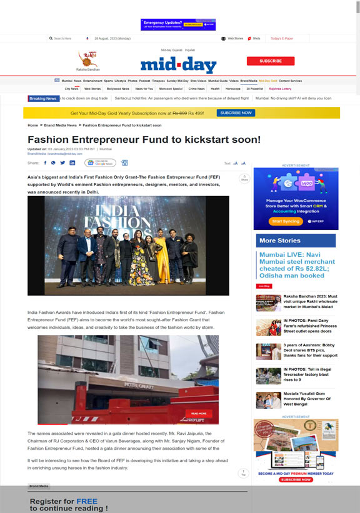Viewport: 360px width, 513px height.
Task: Click the scroll to Top button
Action: click(243, 473)
